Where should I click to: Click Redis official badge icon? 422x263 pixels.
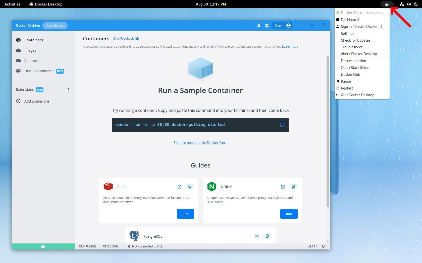pos(190,187)
